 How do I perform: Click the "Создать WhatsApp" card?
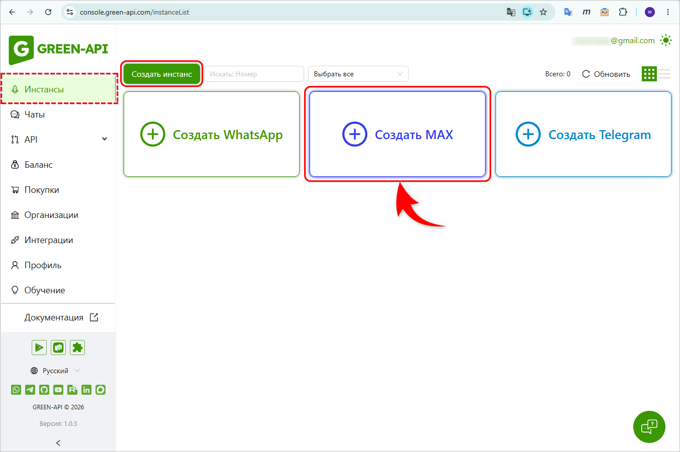click(x=212, y=134)
